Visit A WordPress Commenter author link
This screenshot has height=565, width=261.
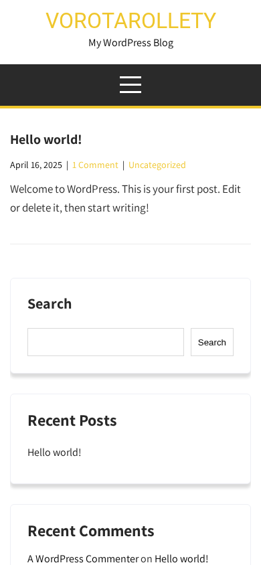pyautogui.click(x=83, y=558)
